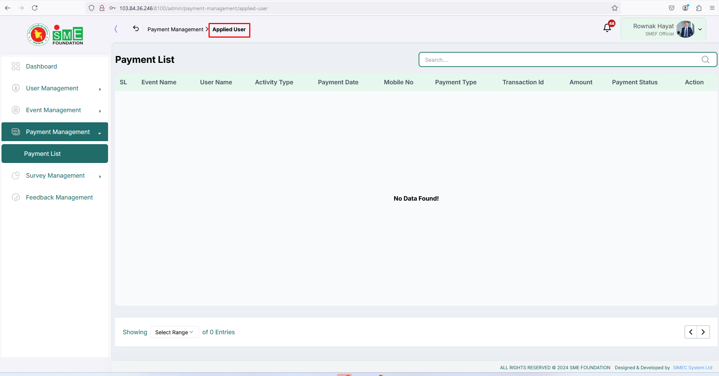Open the browser hamburger menu
Image resolution: width=719 pixels, height=376 pixels.
[x=712, y=8]
